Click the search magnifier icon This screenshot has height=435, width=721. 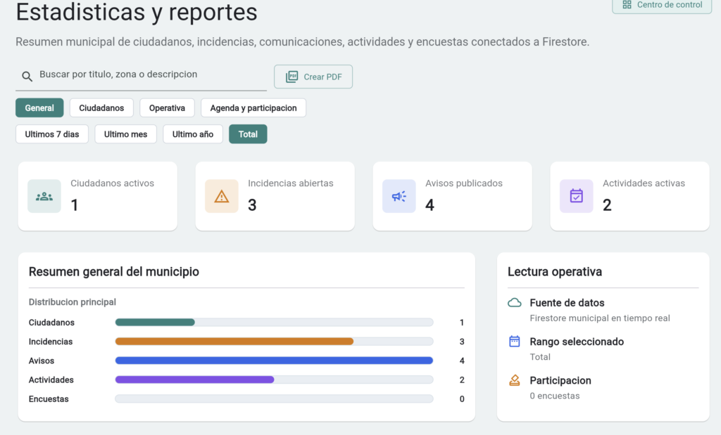click(x=27, y=76)
